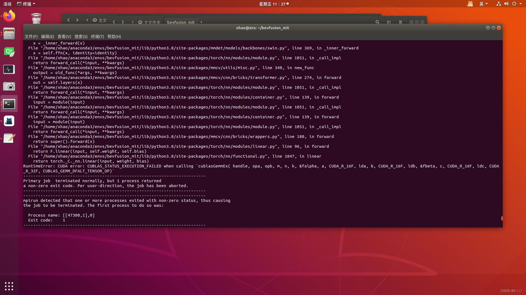Click search icon in file manager
The image size is (526, 295).
377,22
